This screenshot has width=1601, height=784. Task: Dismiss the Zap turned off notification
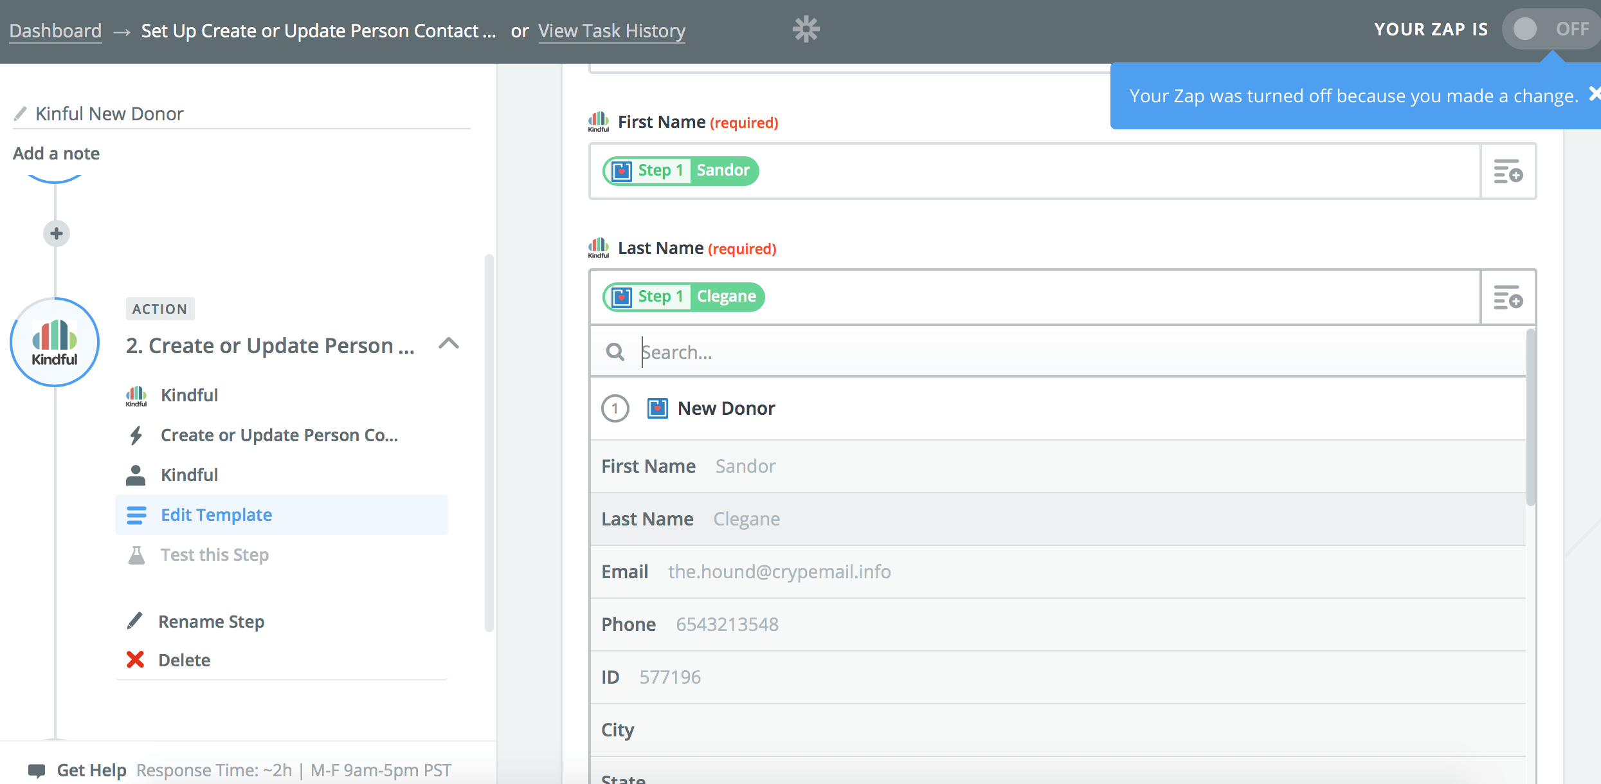(x=1594, y=94)
